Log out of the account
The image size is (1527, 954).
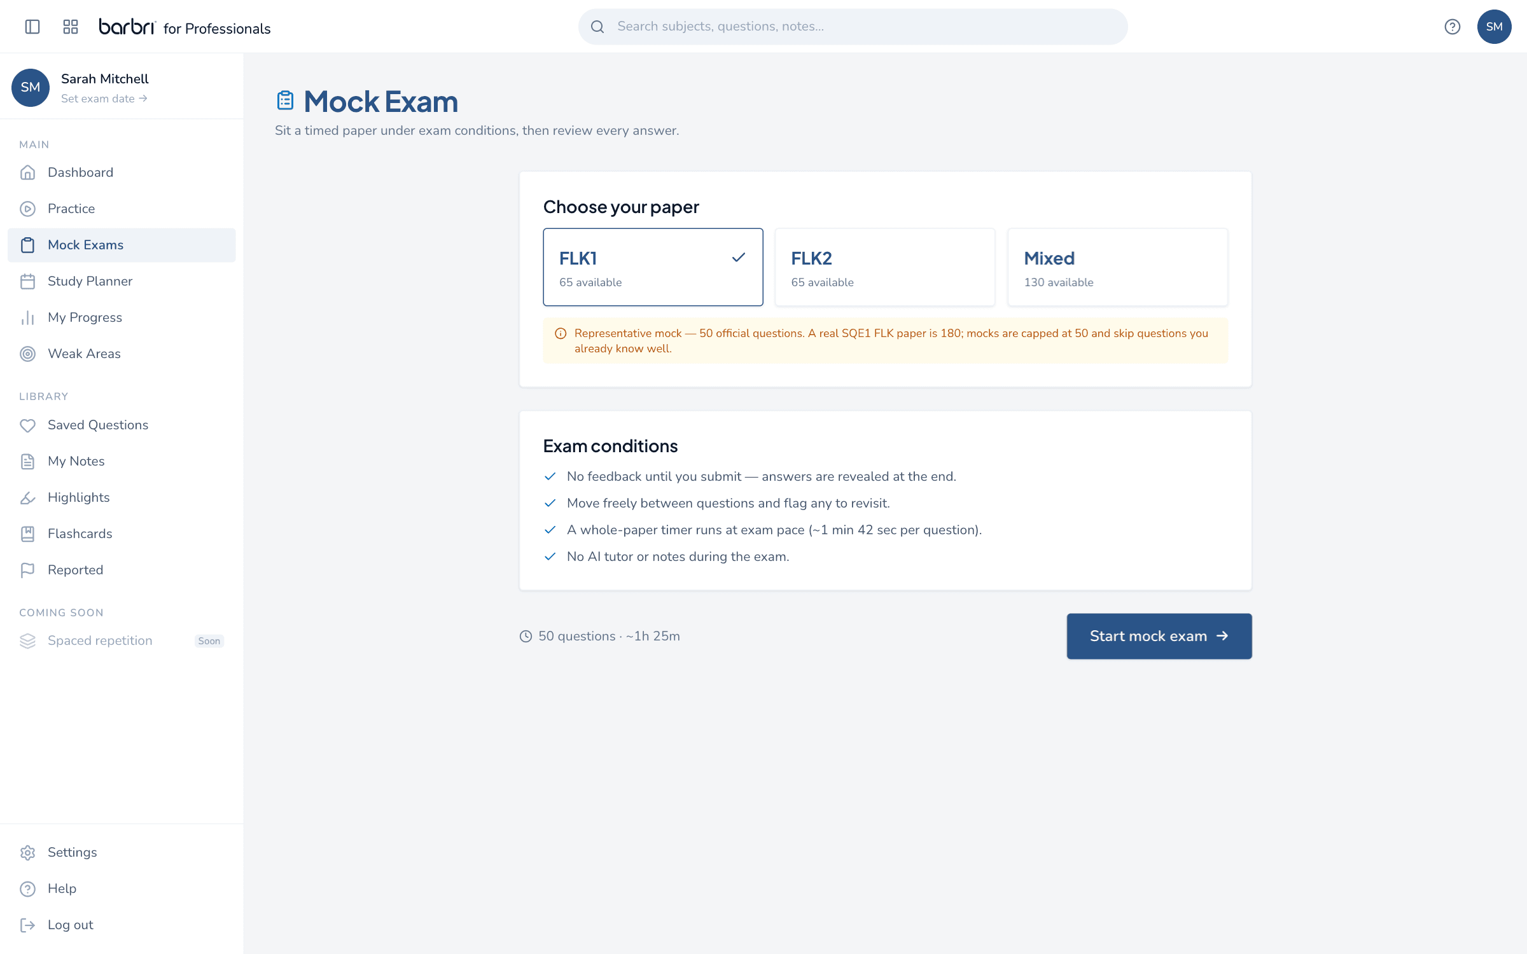122,925
